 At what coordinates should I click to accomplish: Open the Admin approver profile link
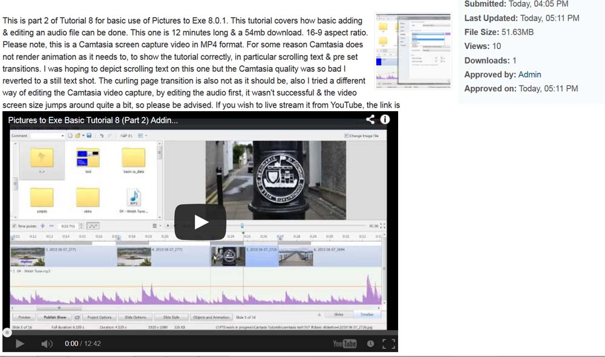(529, 74)
